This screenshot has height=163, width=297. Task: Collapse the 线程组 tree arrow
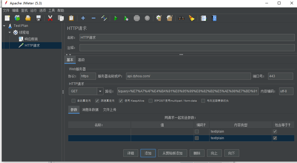tap(10, 32)
